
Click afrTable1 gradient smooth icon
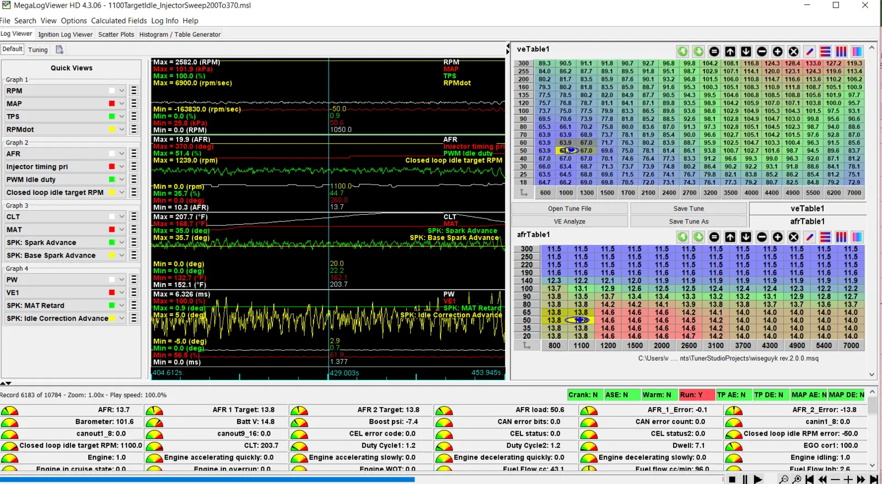pyautogui.click(x=857, y=237)
